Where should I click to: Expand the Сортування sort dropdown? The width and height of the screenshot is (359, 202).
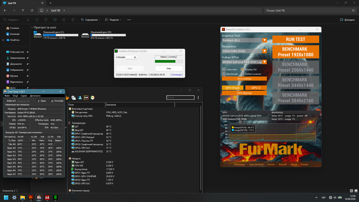point(91,20)
